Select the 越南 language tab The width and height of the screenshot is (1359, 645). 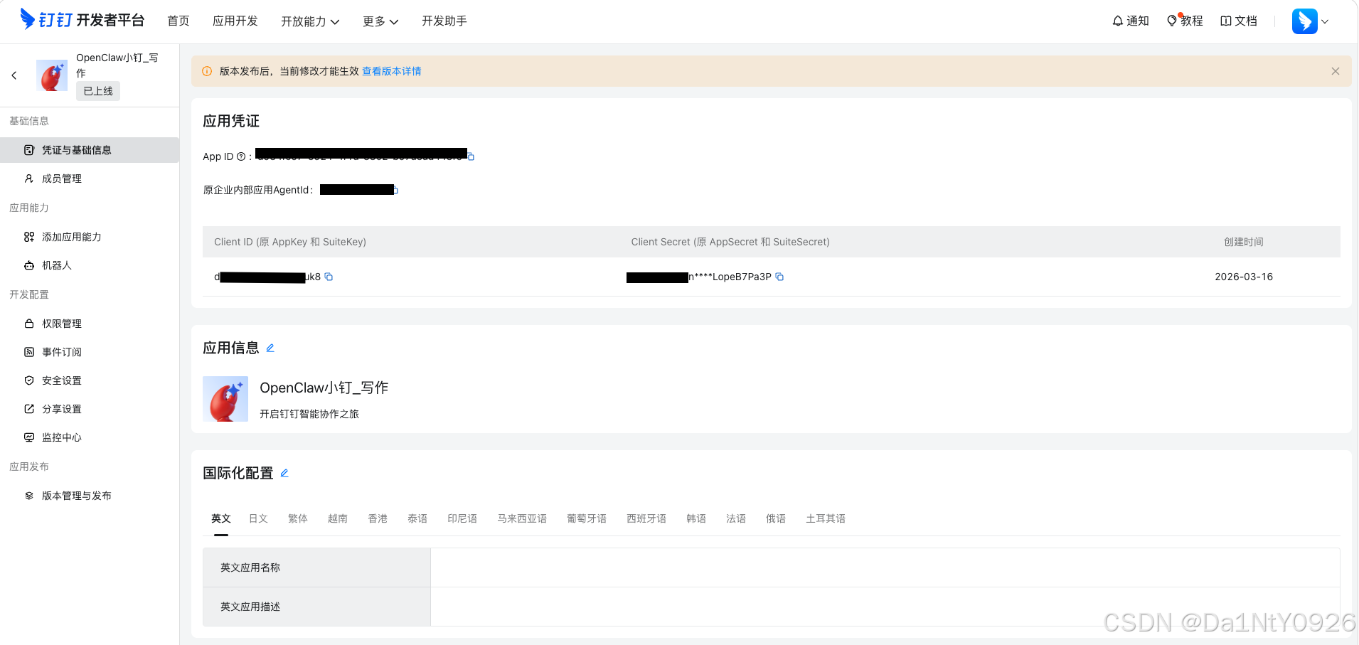[338, 518]
